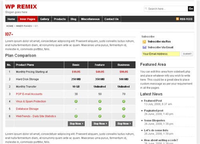200x144 pixels.
Task: Click the $19.95 Basic price cell
Action: click(76, 72)
